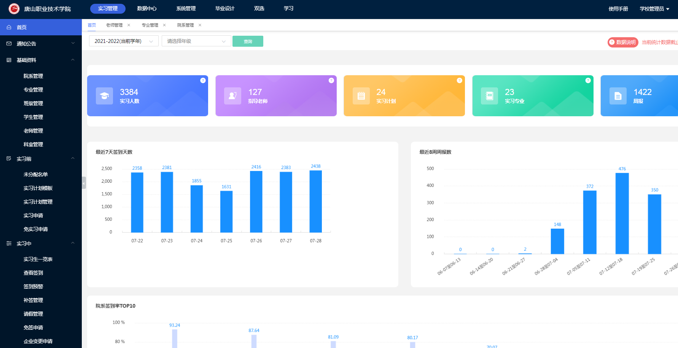Open 学生管理 in the sidebar
This screenshot has height=348, width=678.
click(x=33, y=117)
